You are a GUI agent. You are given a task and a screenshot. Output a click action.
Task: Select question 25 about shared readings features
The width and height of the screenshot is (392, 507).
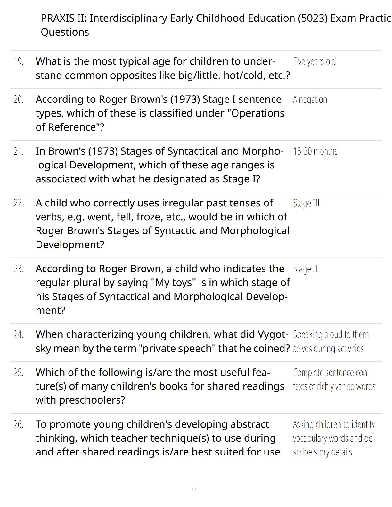160,386
